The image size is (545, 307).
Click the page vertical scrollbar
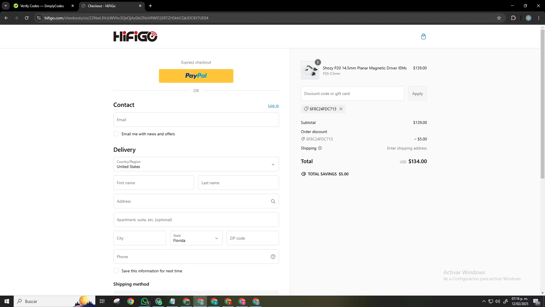tap(542, 104)
